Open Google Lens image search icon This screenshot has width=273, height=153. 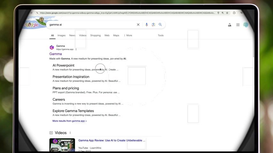153,25
